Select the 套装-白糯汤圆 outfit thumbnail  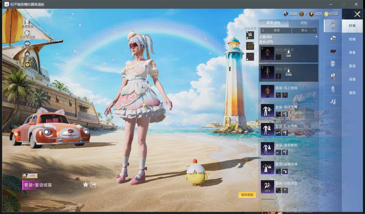[x=267, y=187]
